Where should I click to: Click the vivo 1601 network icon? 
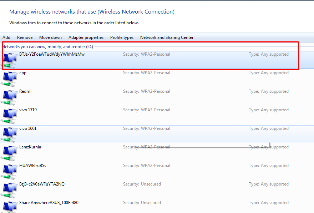[10, 134]
